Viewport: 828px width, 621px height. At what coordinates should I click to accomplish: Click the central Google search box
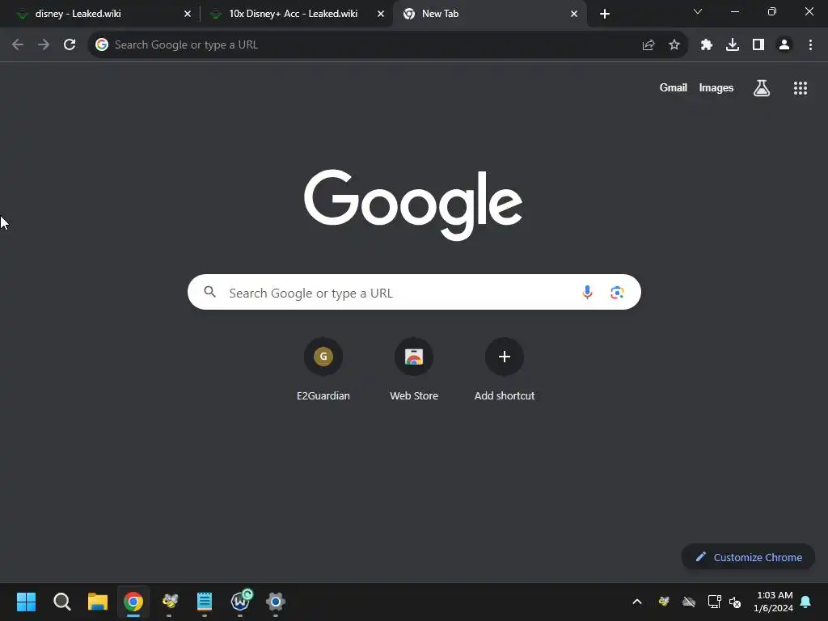point(414,292)
